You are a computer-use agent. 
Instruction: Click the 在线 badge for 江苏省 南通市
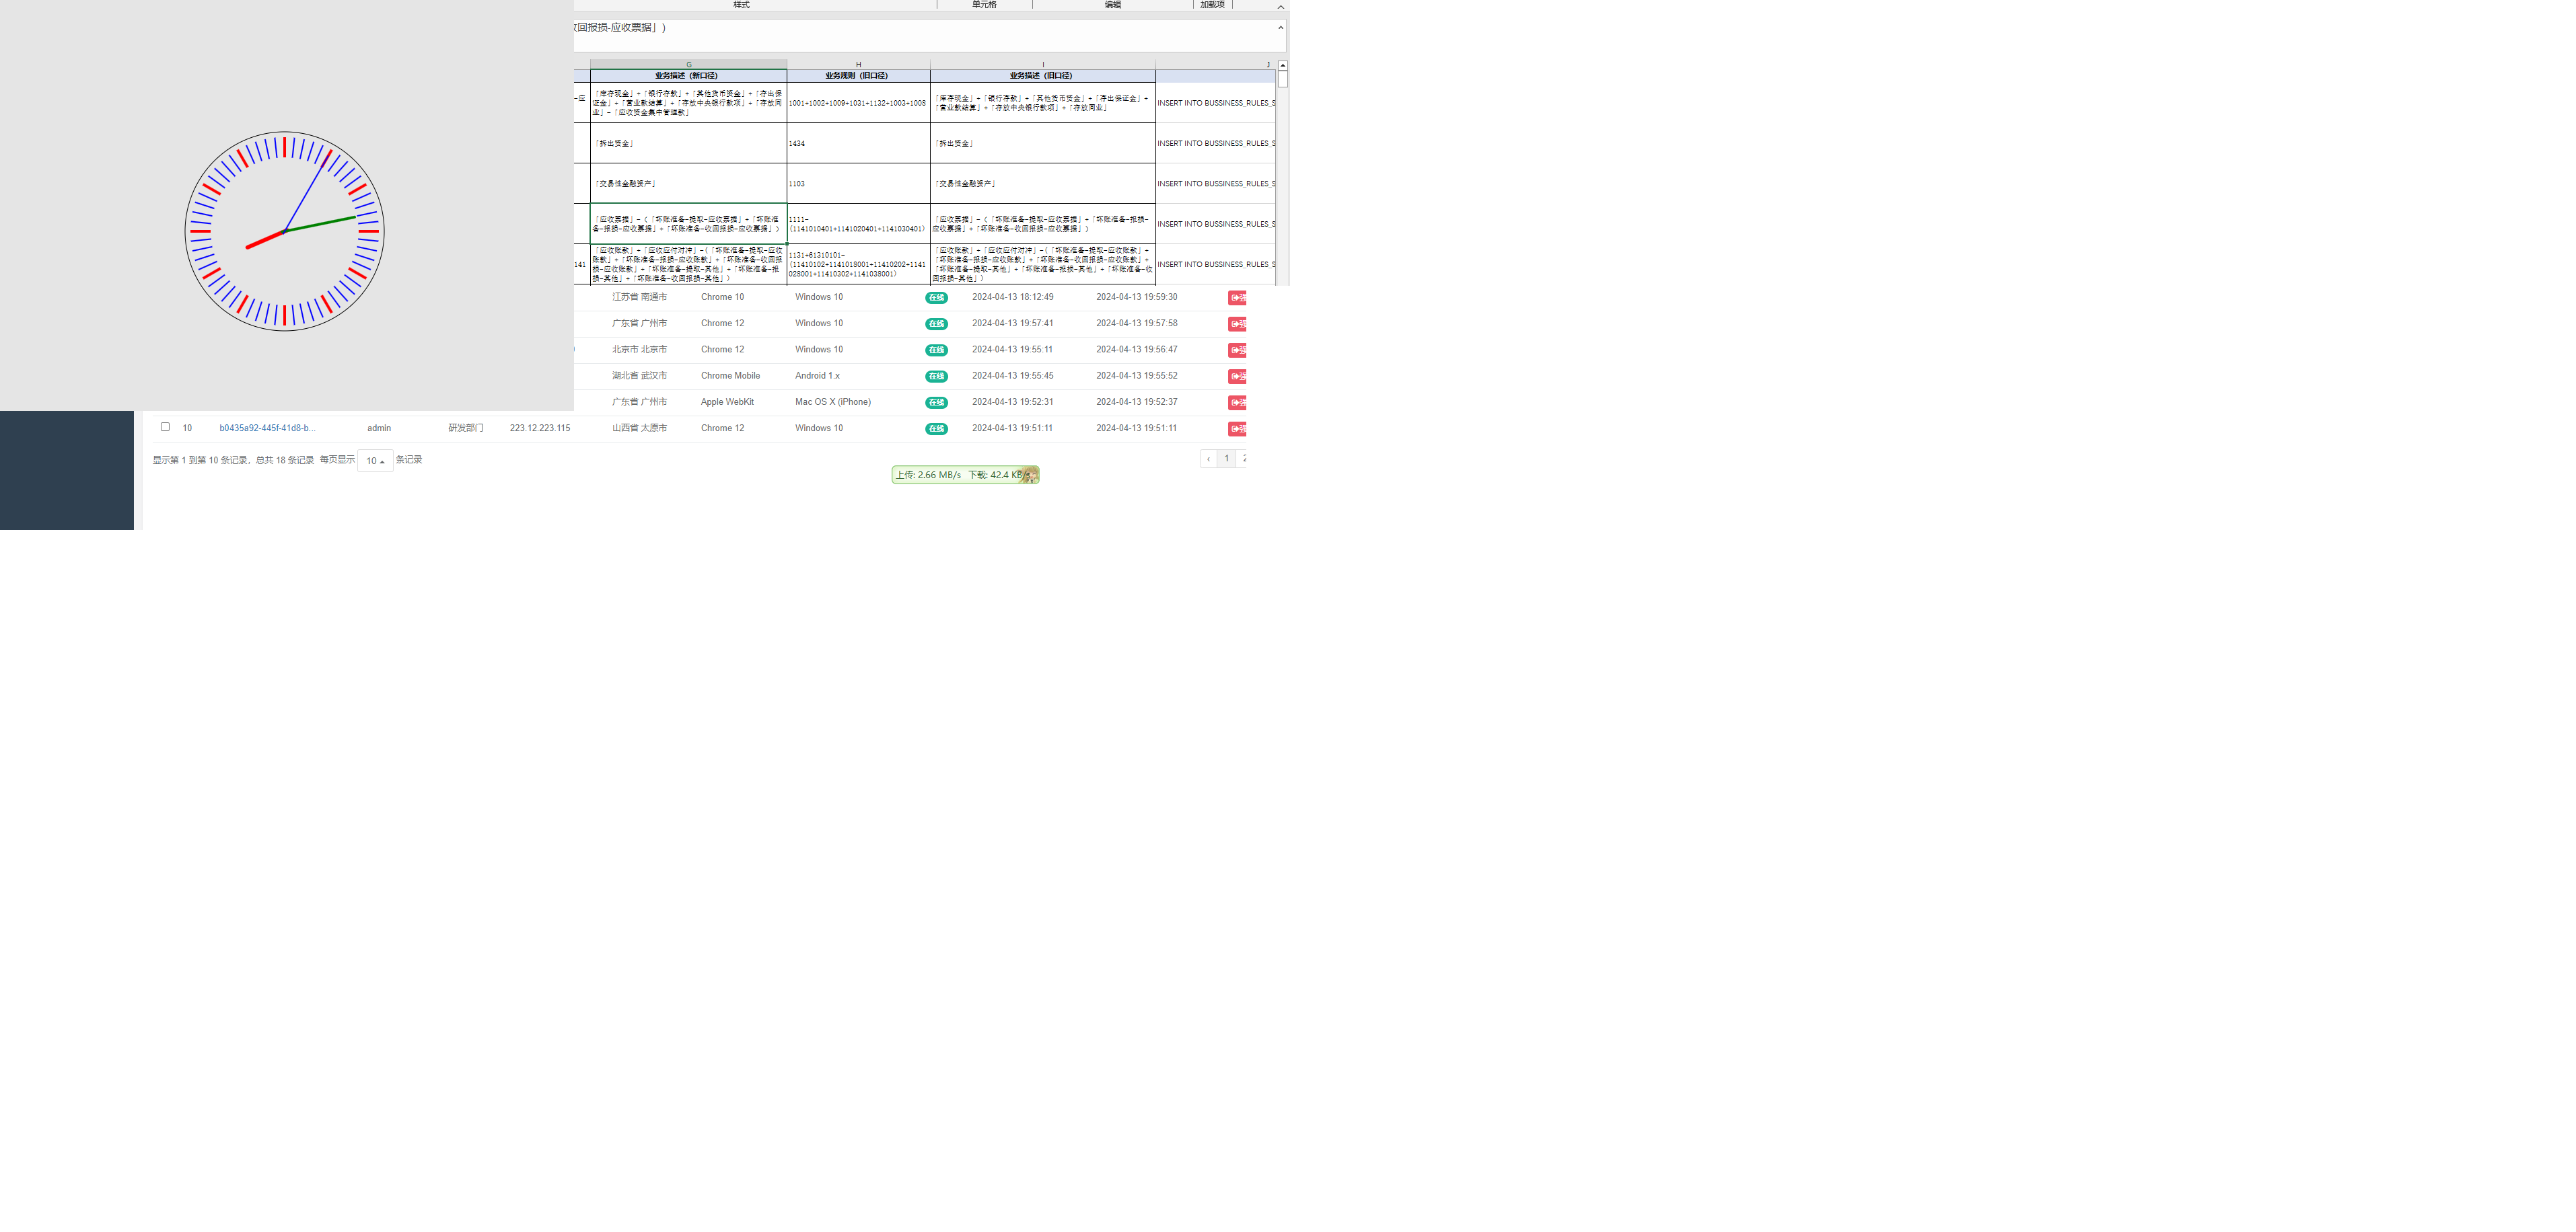(936, 298)
